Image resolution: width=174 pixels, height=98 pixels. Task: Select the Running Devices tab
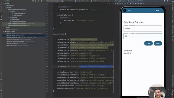[x=120, y=1]
